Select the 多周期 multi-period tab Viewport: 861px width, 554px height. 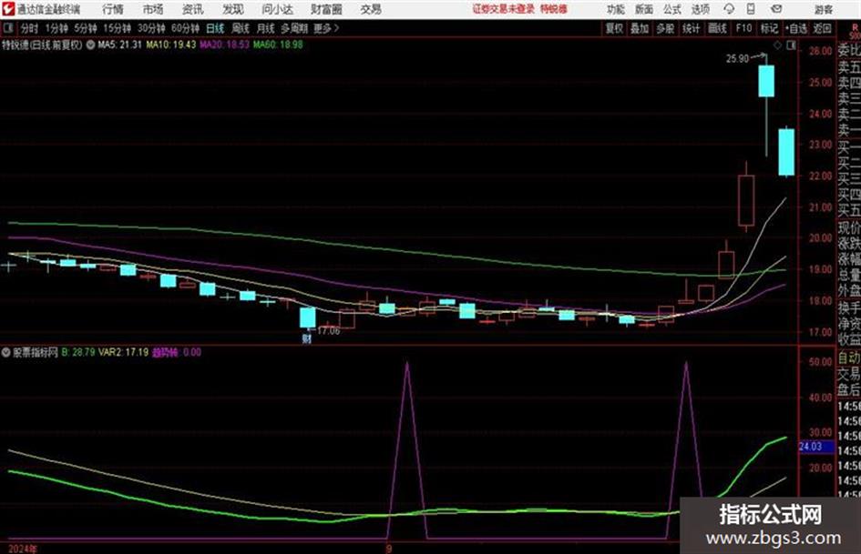pyautogui.click(x=294, y=28)
